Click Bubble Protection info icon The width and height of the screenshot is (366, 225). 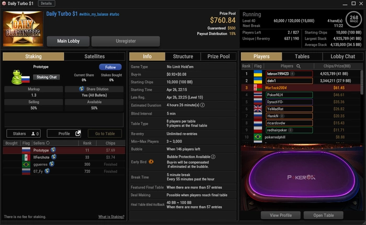[213, 157]
